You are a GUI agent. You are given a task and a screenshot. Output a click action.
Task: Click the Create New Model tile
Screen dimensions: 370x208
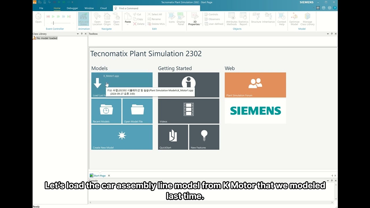(122, 137)
